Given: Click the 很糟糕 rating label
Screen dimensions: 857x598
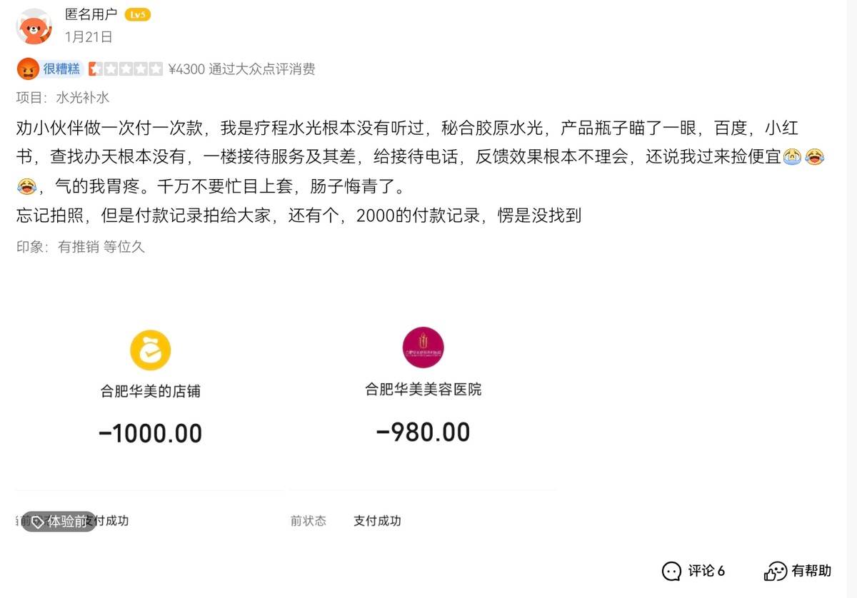Looking at the screenshot, I should click(x=61, y=69).
